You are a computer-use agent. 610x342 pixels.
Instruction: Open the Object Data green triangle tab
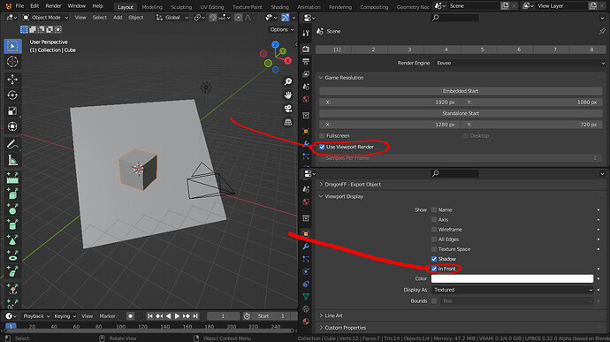(306, 296)
